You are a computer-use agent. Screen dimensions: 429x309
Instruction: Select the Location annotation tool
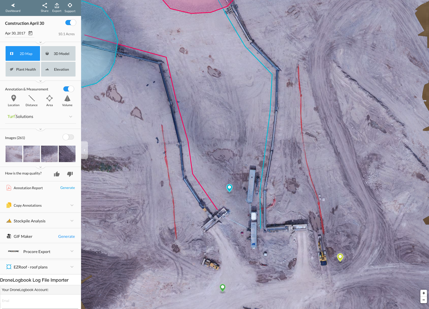[x=14, y=101]
